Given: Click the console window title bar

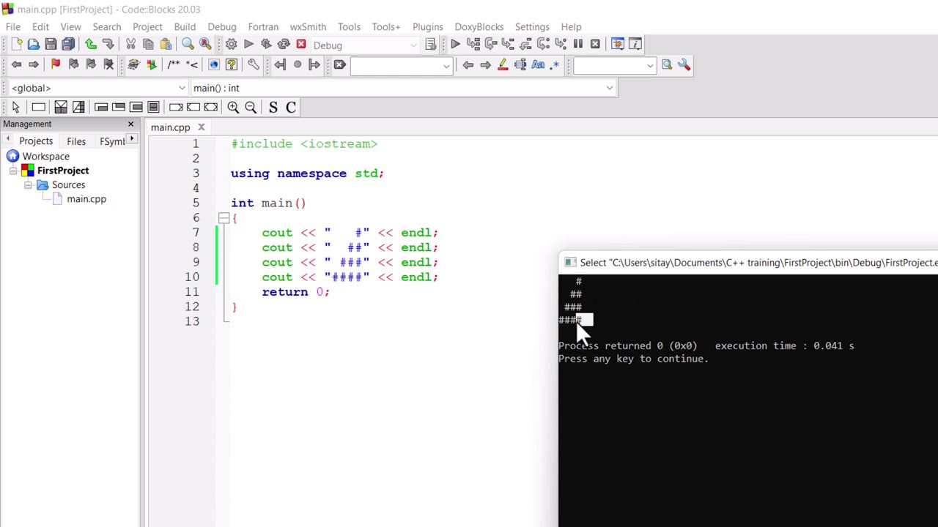Looking at the screenshot, I should [748, 263].
